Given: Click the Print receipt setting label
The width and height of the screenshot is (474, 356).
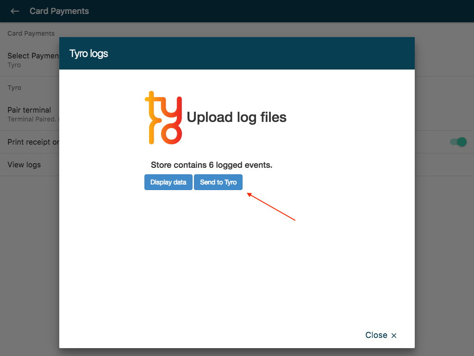Looking at the screenshot, I should point(33,142).
